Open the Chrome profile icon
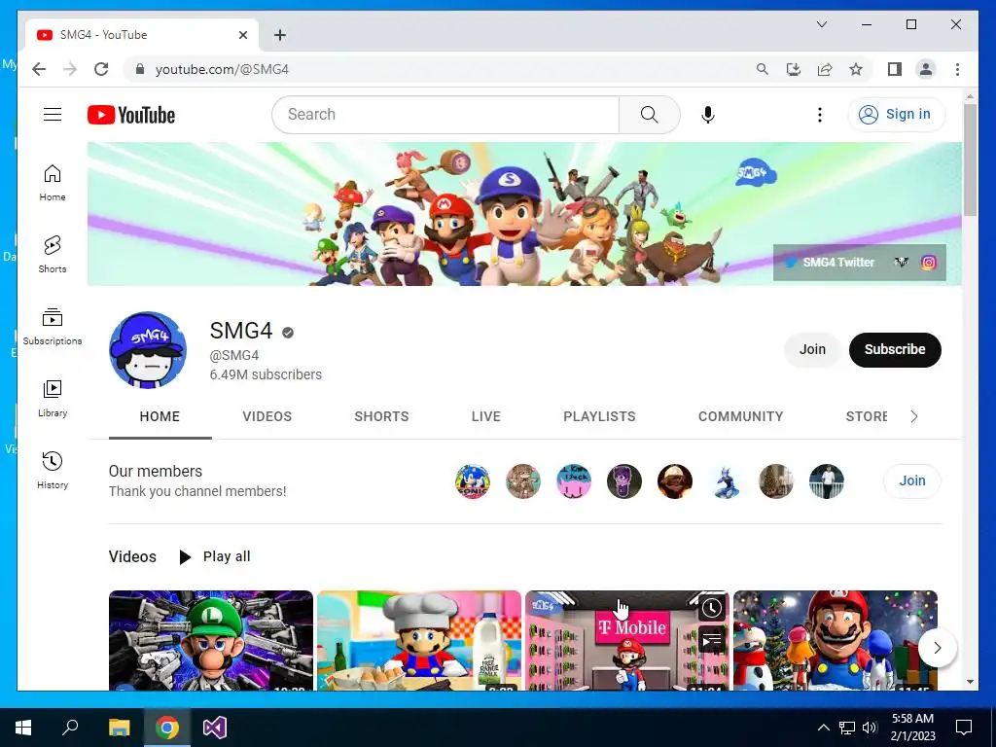The height and width of the screenshot is (747, 996). tap(926, 69)
